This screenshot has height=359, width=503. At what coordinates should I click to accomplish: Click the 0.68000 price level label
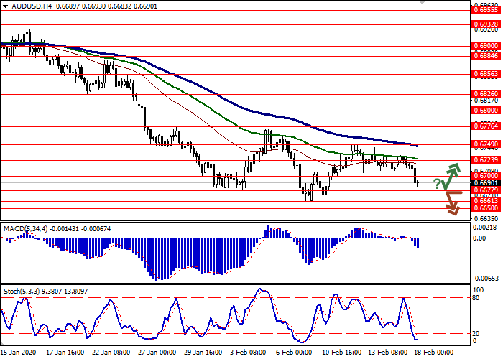[485, 111]
